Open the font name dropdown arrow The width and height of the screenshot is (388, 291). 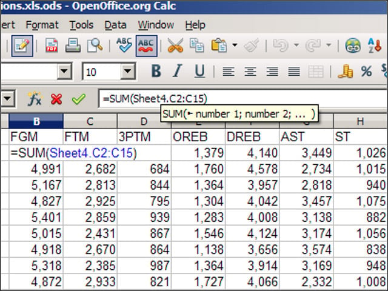pyautogui.click(x=64, y=72)
